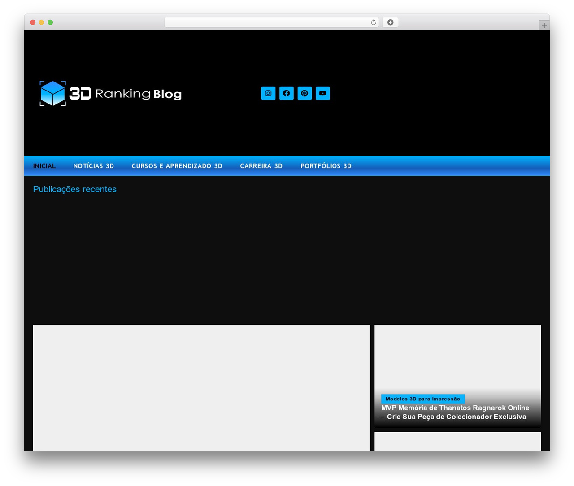Click the 3D Ranking Blog logo
This screenshot has height=486, width=574.
110,93
